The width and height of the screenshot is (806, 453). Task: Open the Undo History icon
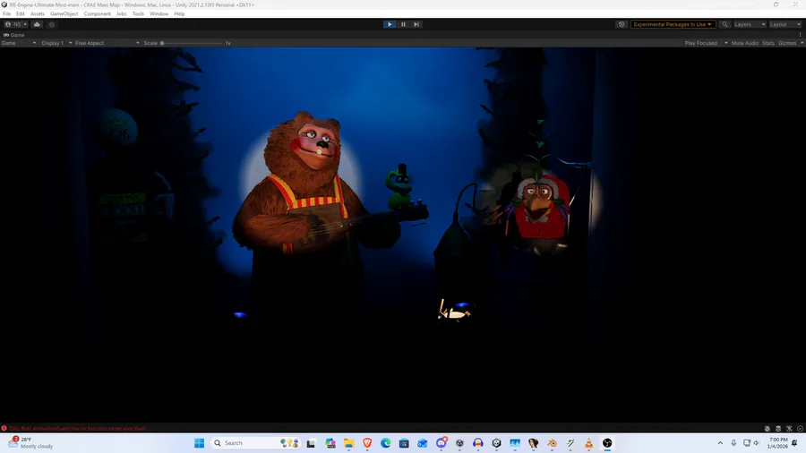pos(622,24)
